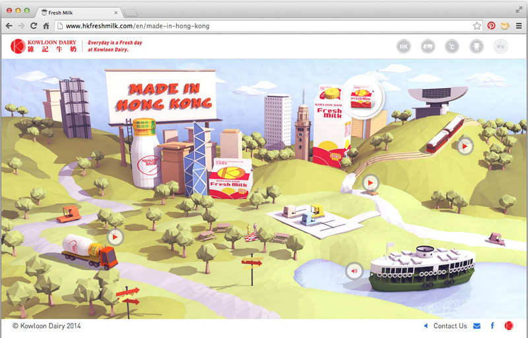The image size is (528, 338).
Task: Open the °C temperature nav icon
Action: coord(452,46)
